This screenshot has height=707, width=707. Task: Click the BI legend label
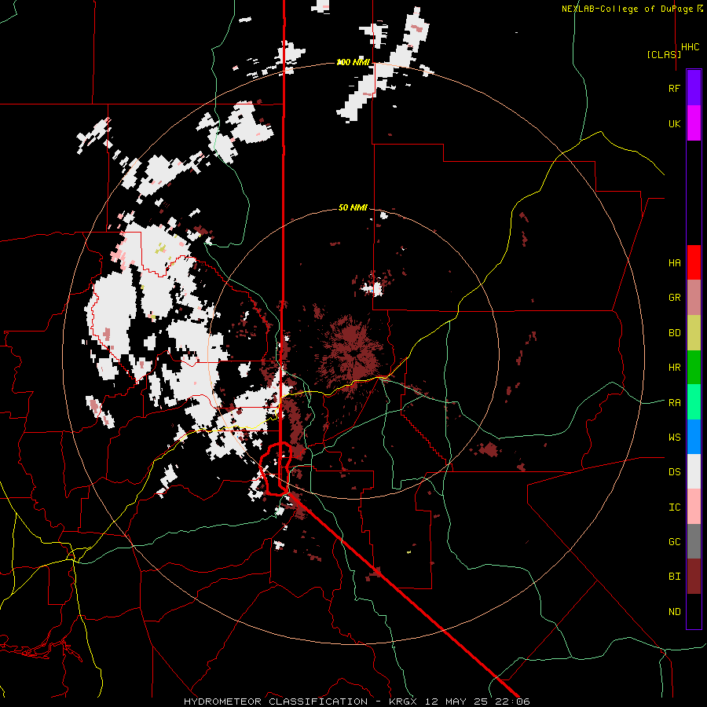point(674,577)
